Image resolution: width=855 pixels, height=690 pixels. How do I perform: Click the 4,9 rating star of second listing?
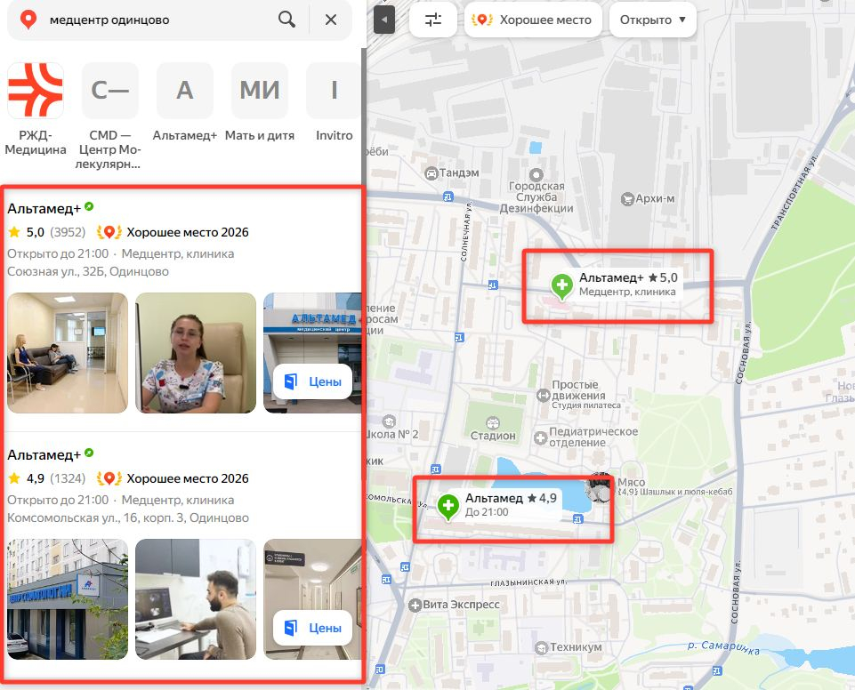pos(14,478)
